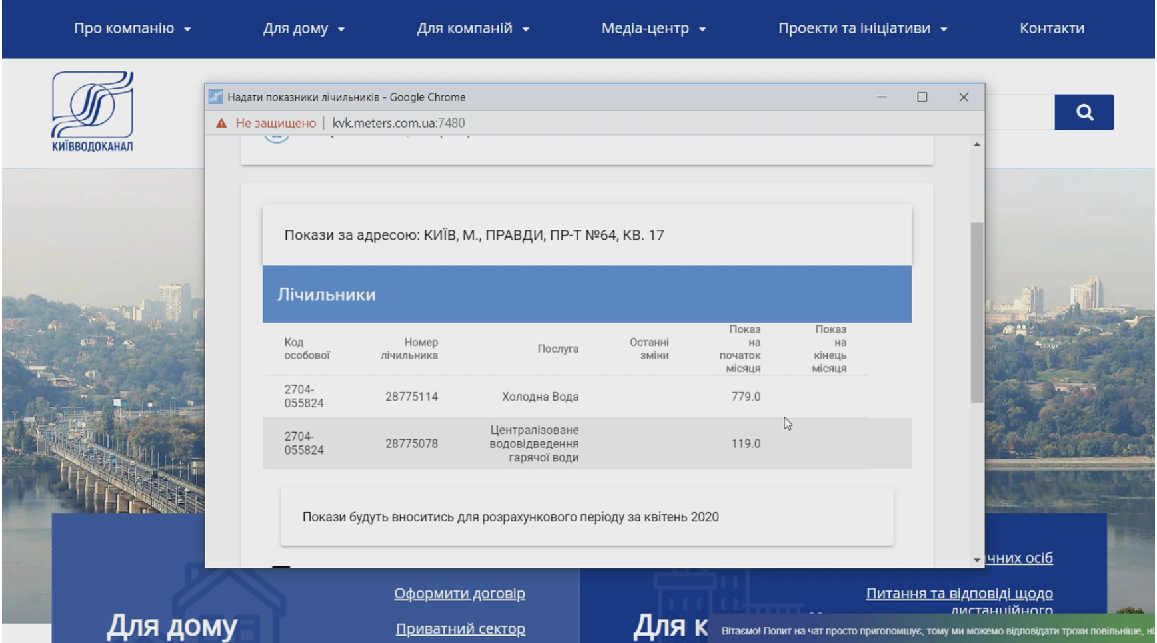This screenshot has height=643, width=1157.
Task: Click 'Показ на кінець місяця' column header
Action: (830, 349)
